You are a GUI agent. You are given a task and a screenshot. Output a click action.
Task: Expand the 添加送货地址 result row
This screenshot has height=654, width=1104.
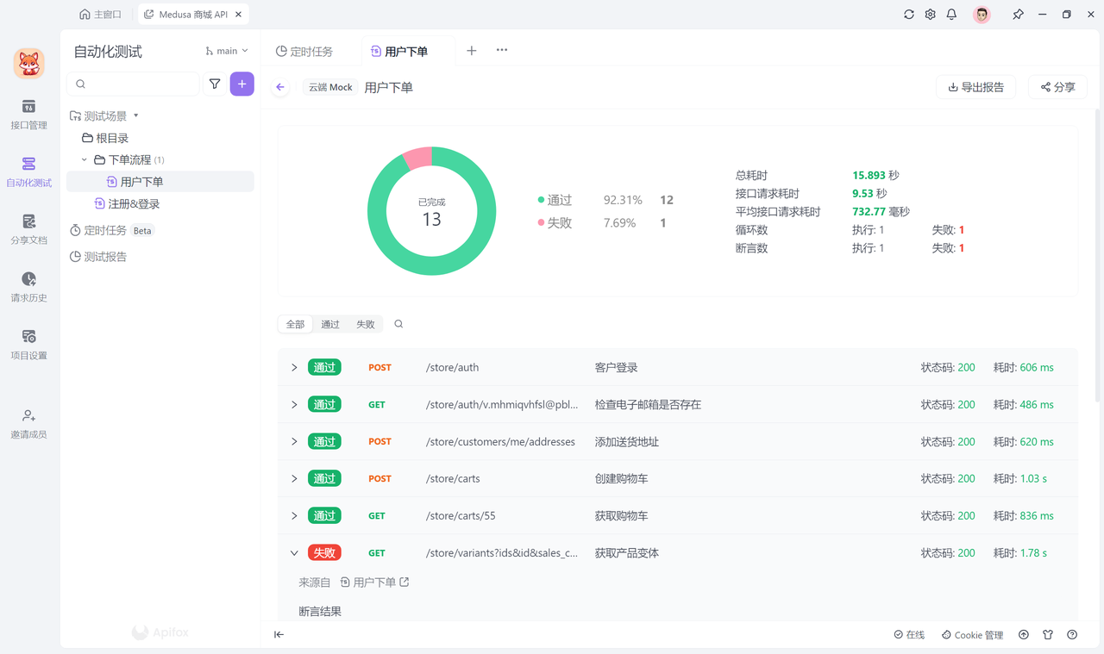[x=294, y=441]
